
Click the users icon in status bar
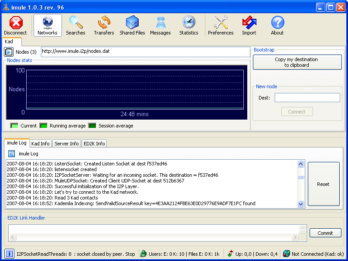tap(143, 254)
